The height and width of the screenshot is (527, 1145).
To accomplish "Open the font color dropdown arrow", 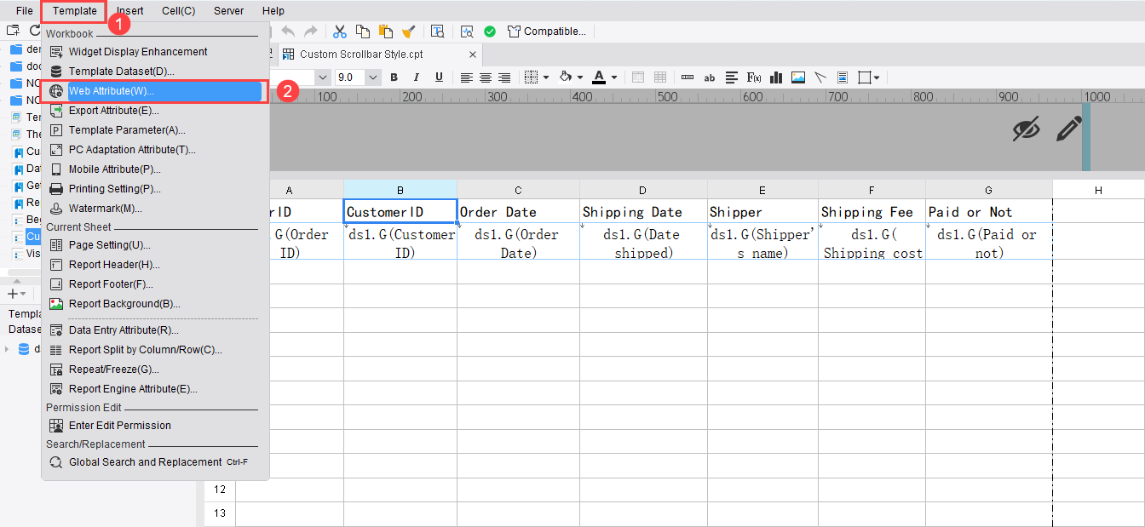I will (x=613, y=77).
